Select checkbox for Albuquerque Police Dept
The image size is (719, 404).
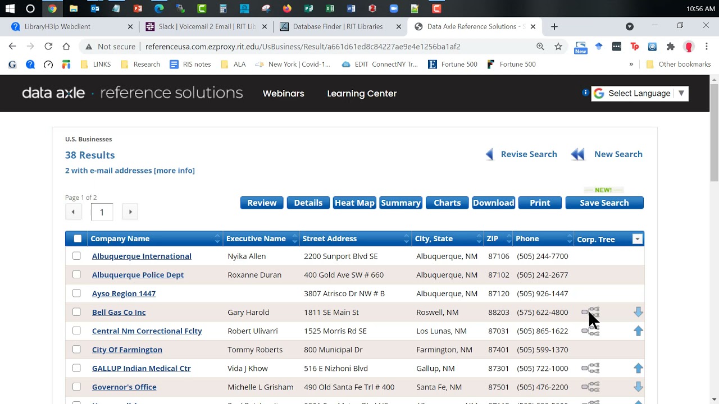(76, 274)
